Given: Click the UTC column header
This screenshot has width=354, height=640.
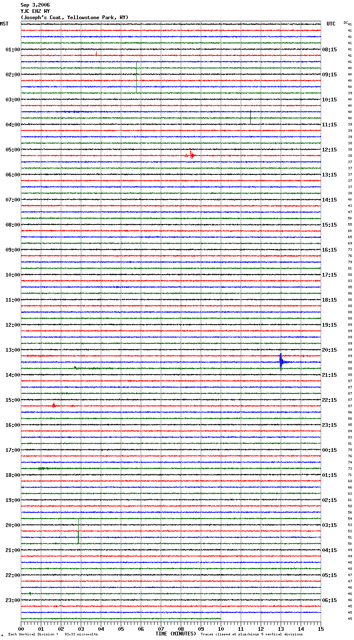Looking at the screenshot, I should (331, 24).
